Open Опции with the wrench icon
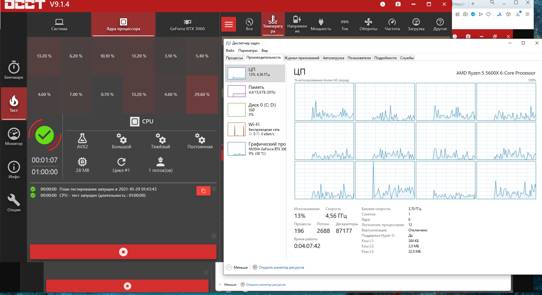The width and height of the screenshot is (542, 295). (14, 203)
